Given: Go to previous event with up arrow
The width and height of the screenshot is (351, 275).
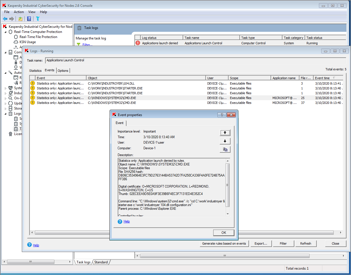Looking at the screenshot, I should pyautogui.click(x=225, y=133).
